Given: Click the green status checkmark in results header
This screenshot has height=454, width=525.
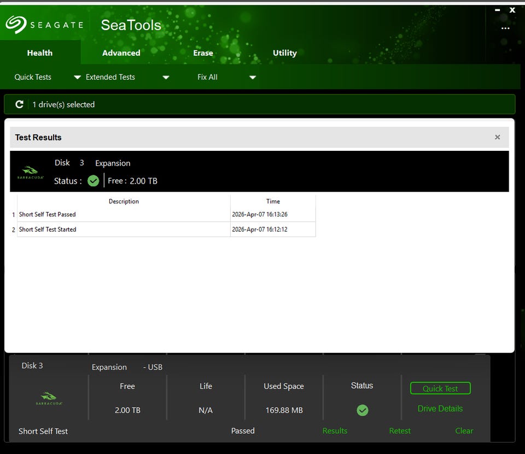Looking at the screenshot, I should coord(94,181).
